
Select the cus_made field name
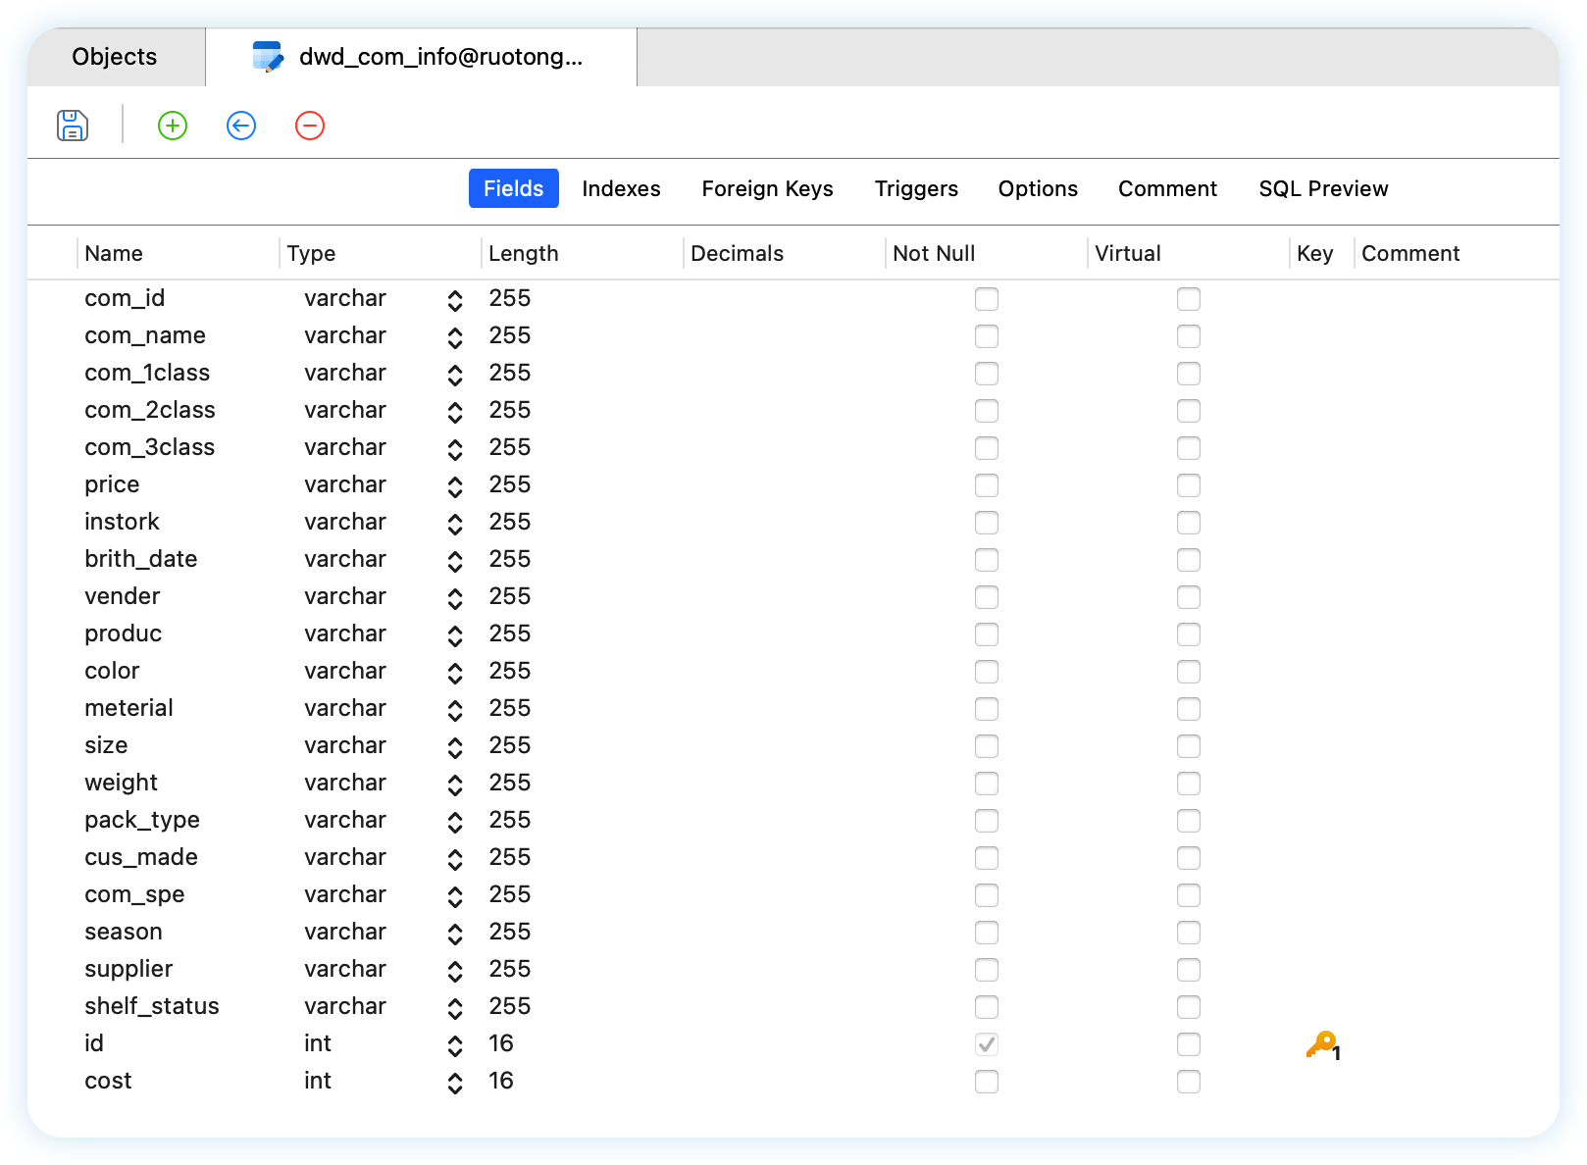[x=141, y=857]
